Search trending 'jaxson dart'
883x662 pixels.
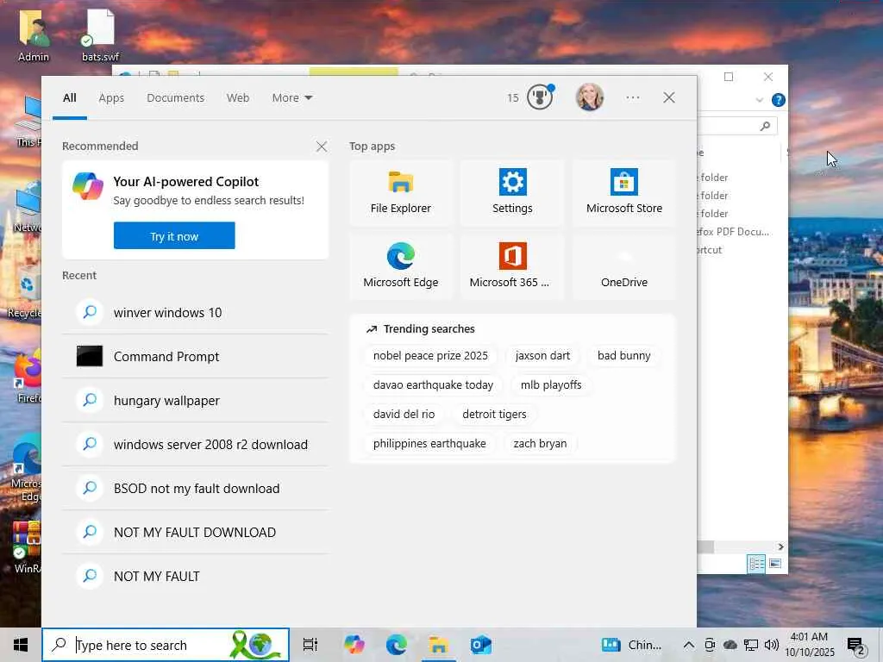point(542,356)
